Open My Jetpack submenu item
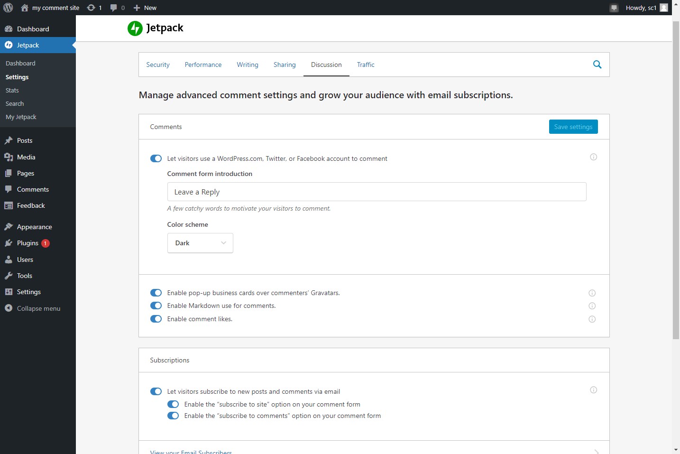The width and height of the screenshot is (680, 454). point(21,117)
